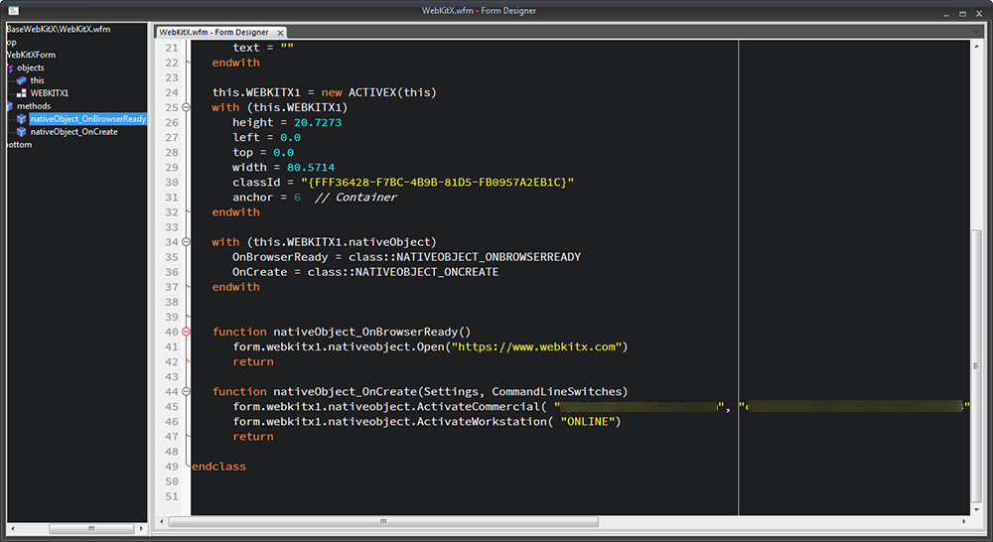Click down arrow of editor vertical scrollbar
993x542 pixels.
(976, 509)
